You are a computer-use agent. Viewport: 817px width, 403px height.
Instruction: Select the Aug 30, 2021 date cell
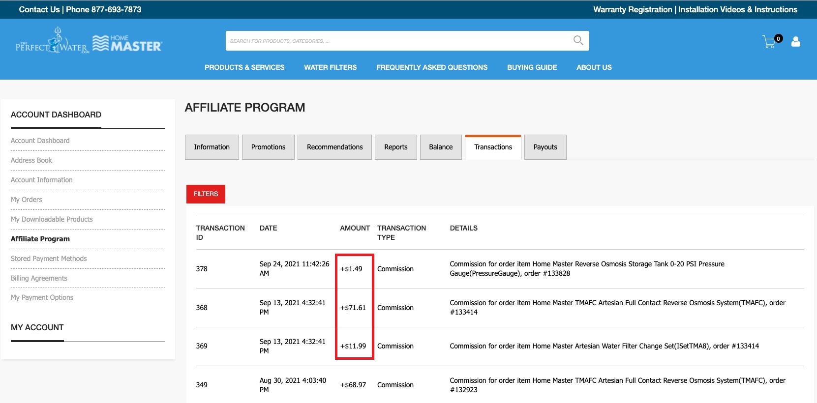[x=293, y=385]
